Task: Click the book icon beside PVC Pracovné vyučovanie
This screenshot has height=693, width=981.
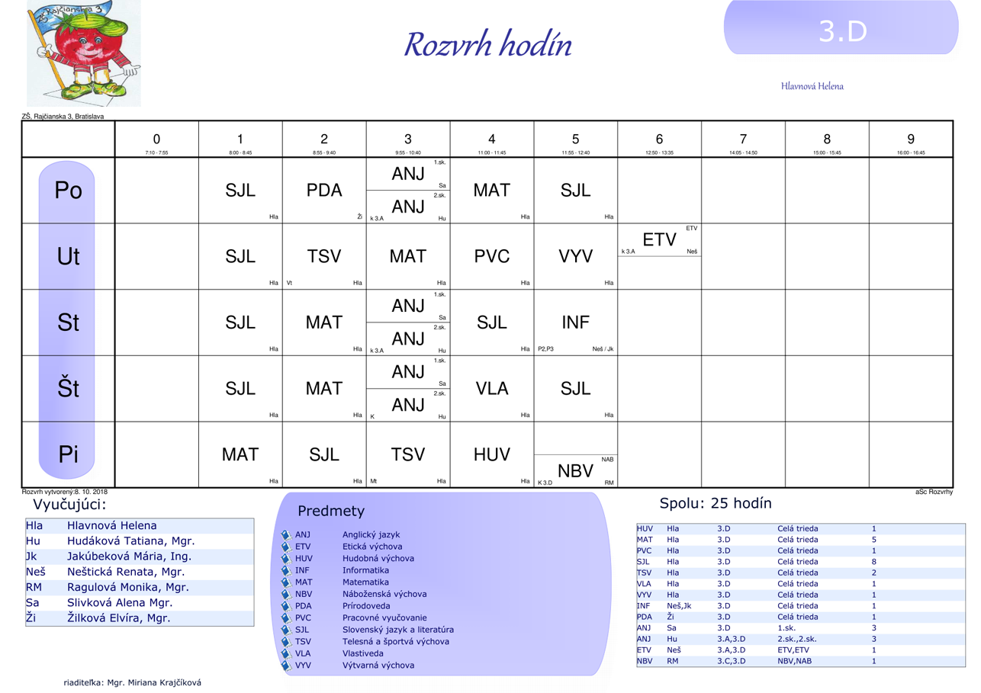Action: click(287, 618)
